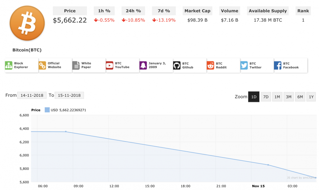Toggle the blue USD price legend swatch
The height and width of the screenshot is (190, 319).
[47, 110]
